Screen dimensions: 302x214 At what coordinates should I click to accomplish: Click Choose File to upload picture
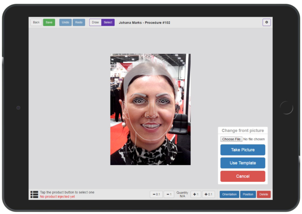coord(231,139)
